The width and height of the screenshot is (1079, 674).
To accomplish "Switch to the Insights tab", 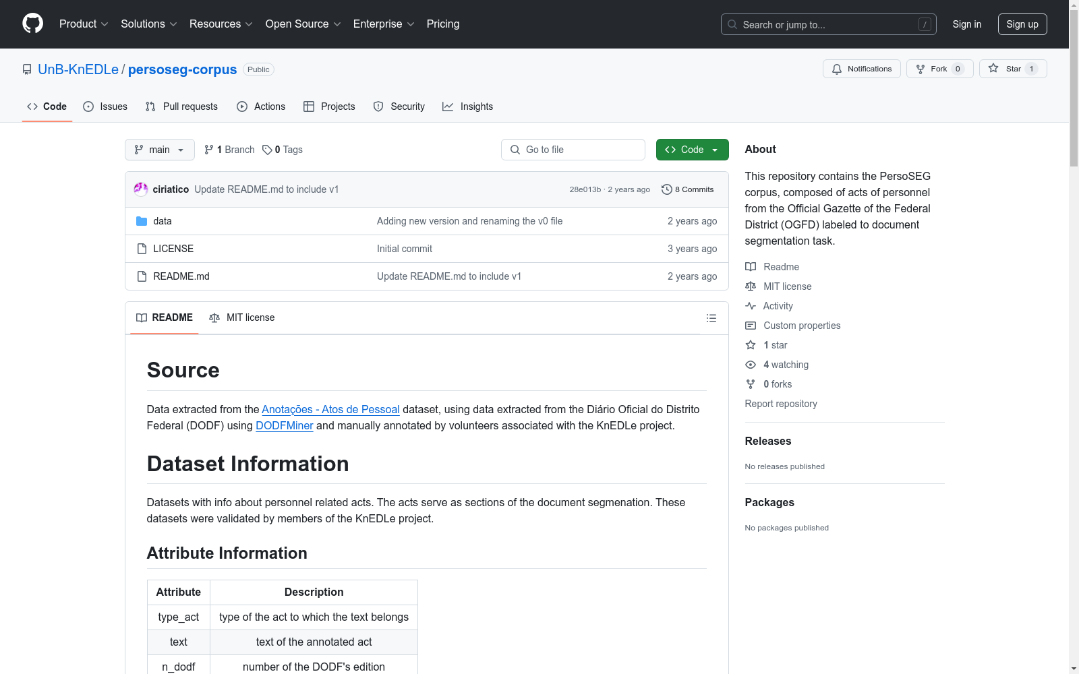I will [x=468, y=106].
